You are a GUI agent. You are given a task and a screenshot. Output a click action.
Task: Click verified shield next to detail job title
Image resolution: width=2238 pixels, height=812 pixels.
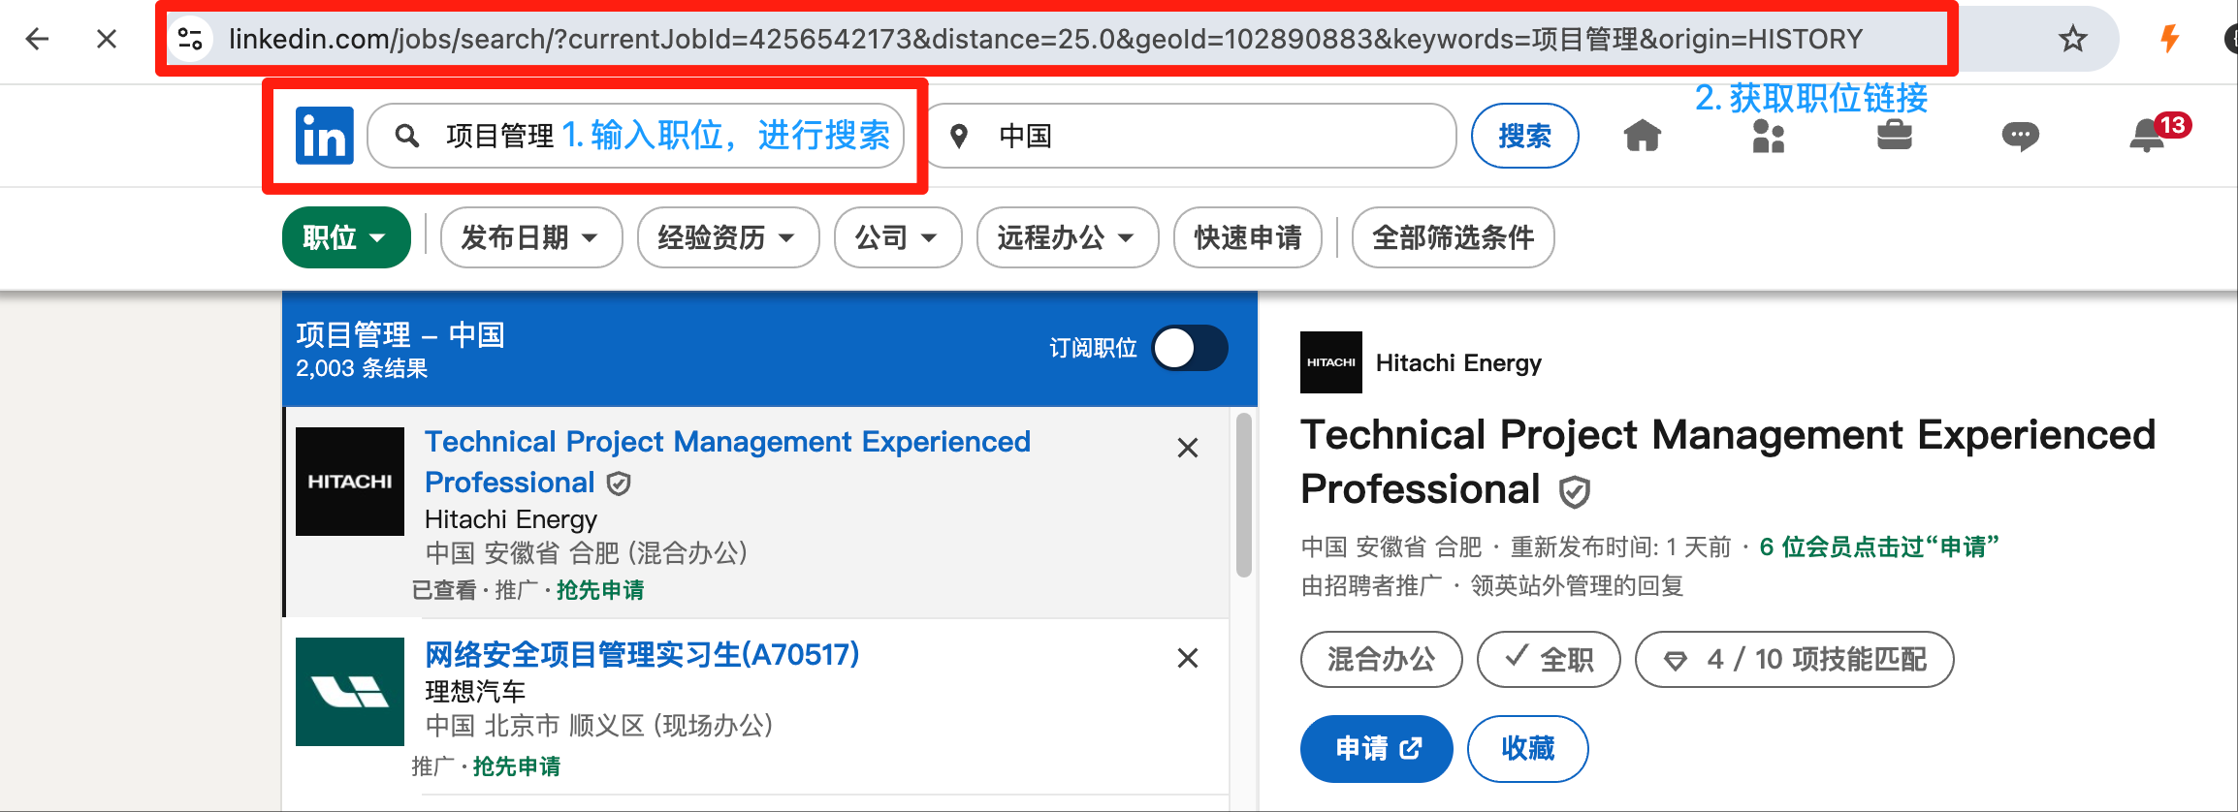click(1575, 492)
